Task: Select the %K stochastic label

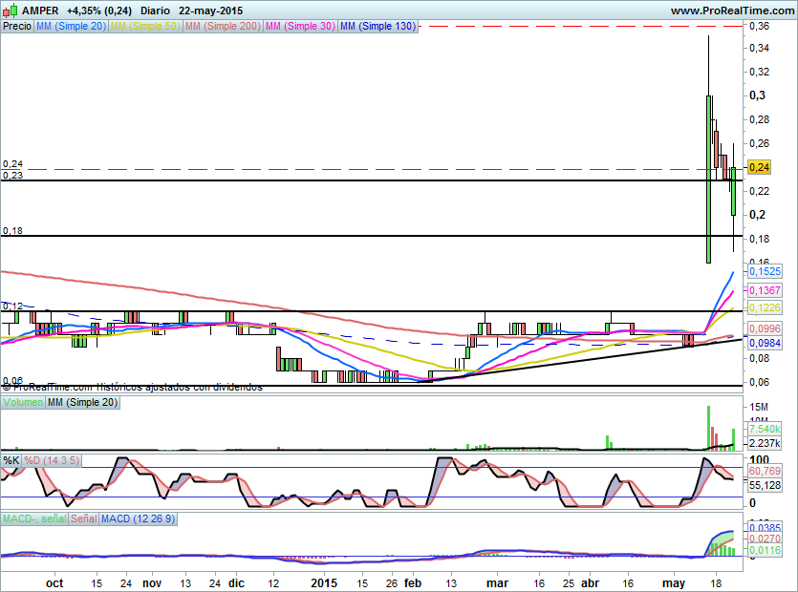Action: pyautogui.click(x=11, y=461)
